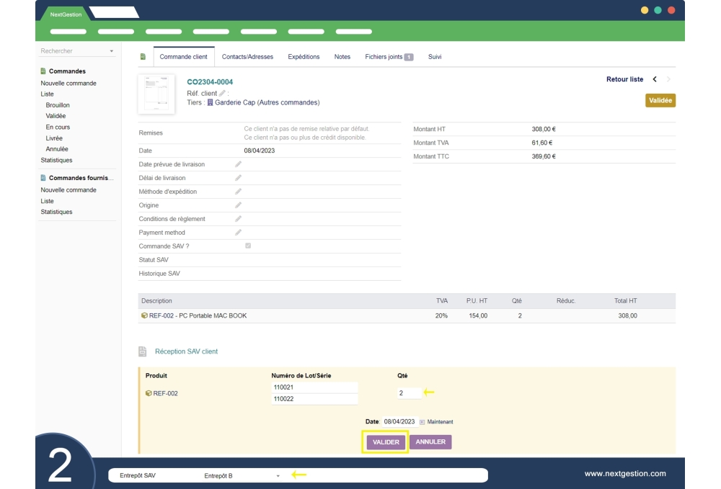Edit the Origine field with its pencil icon
Screen dimensions: 721x489
click(238, 205)
